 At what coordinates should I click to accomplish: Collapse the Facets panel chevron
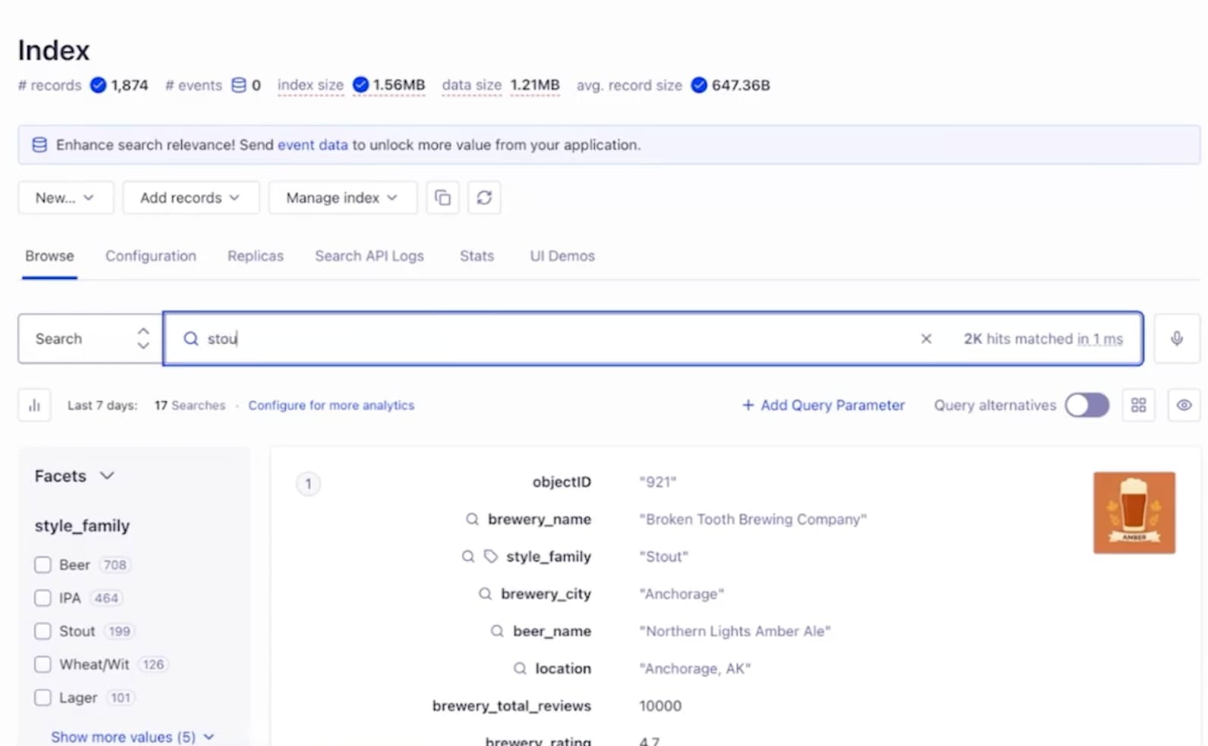click(x=107, y=476)
